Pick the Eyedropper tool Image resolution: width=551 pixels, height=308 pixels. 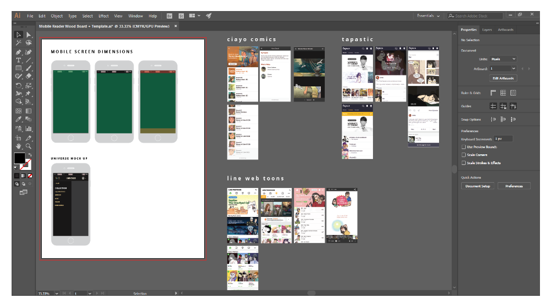point(19,119)
